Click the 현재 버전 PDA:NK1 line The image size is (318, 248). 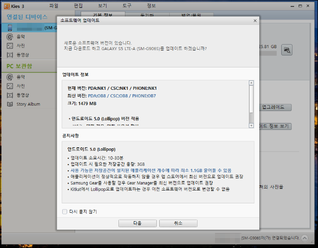click(112, 88)
